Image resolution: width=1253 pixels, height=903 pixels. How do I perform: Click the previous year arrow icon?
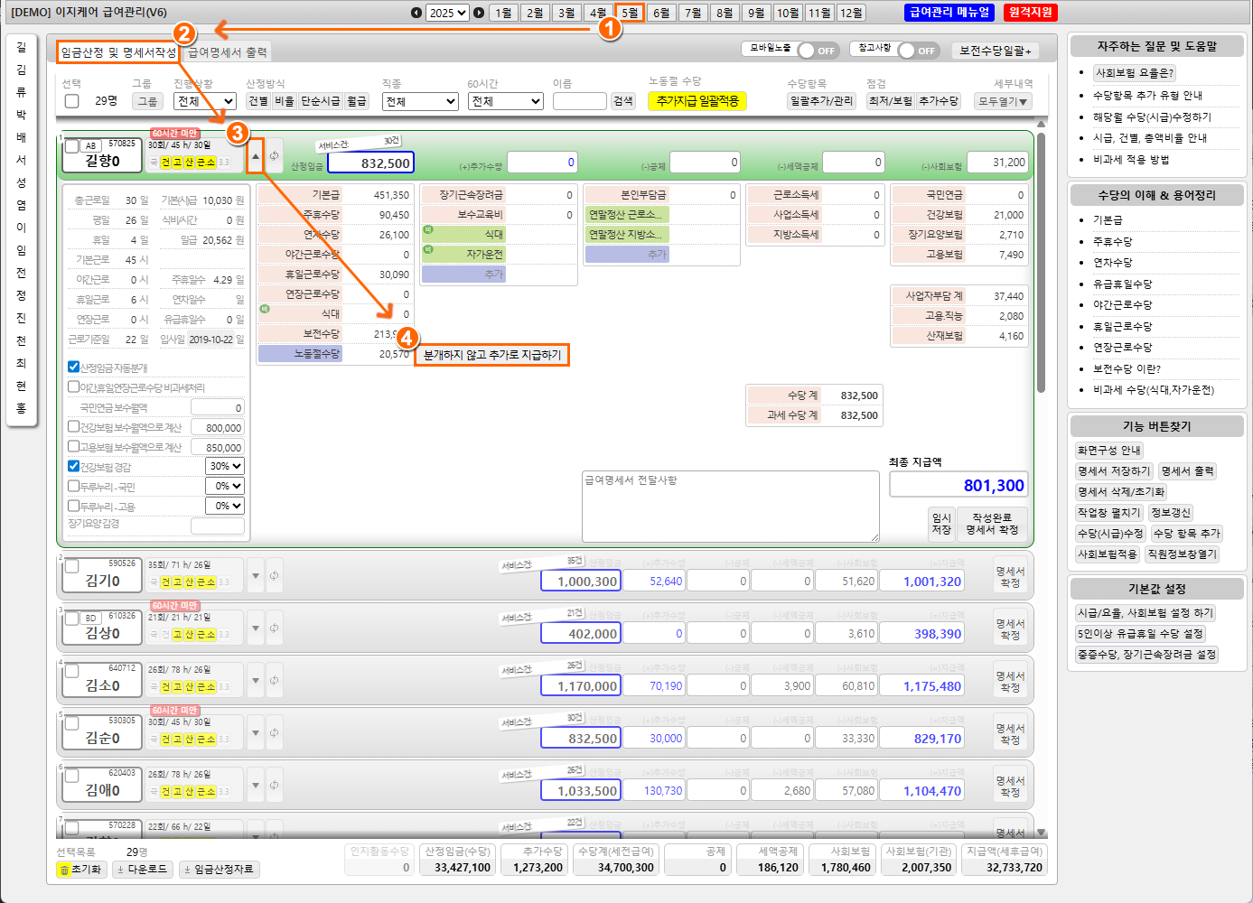[x=416, y=13]
